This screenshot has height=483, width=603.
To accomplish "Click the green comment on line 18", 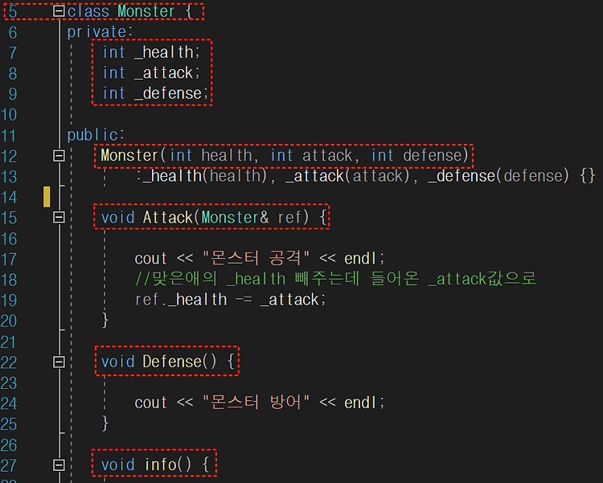I will [x=336, y=278].
